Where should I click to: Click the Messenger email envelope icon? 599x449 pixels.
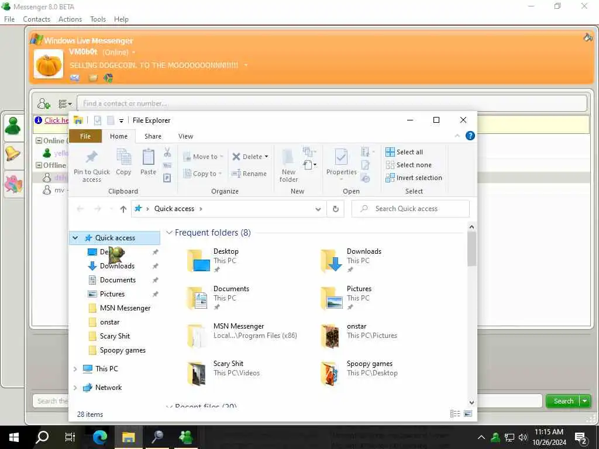point(75,78)
